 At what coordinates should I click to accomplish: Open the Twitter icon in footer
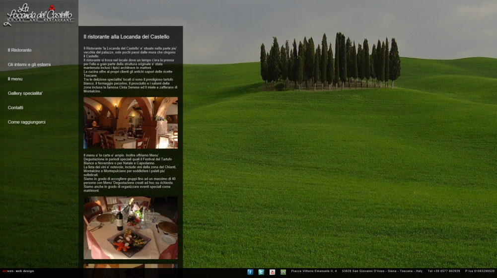point(261,272)
